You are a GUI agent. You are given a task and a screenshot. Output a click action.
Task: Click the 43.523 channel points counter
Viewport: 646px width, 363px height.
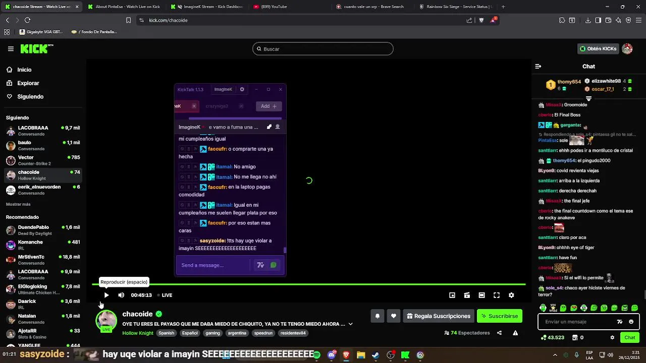(552, 337)
